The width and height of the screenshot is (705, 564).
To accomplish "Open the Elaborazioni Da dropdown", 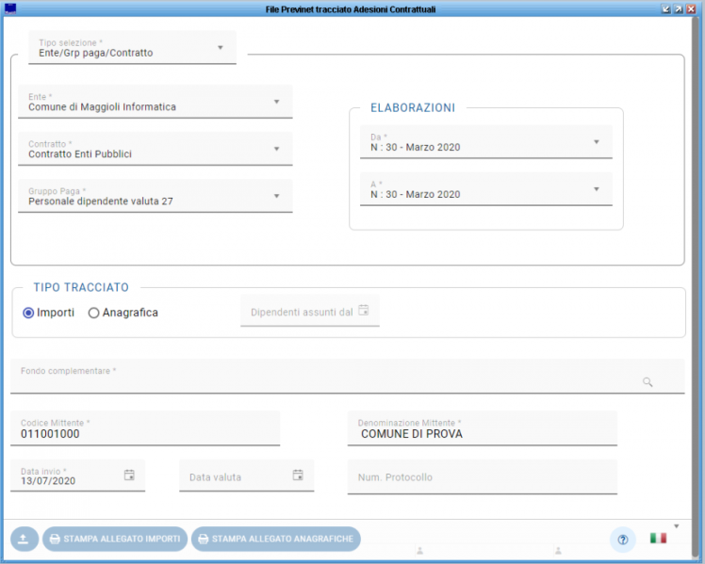I will 486,142.
